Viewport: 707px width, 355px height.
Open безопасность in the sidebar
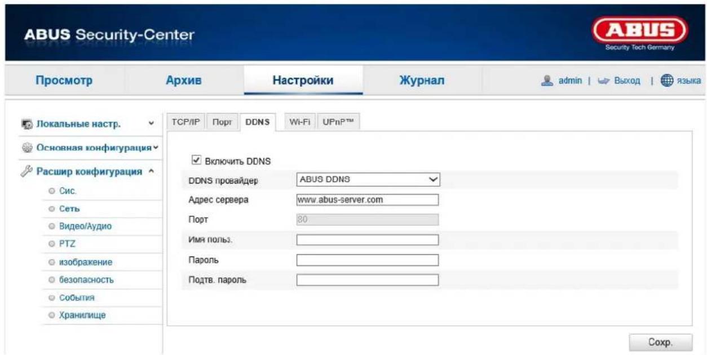[x=86, y=280]
